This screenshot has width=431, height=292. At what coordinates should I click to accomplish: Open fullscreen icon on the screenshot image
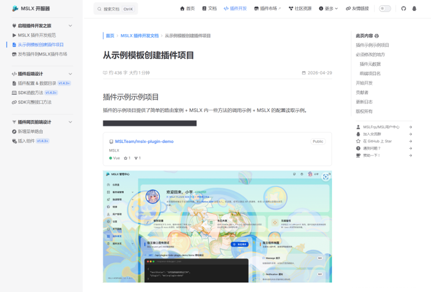pos(326,176)
